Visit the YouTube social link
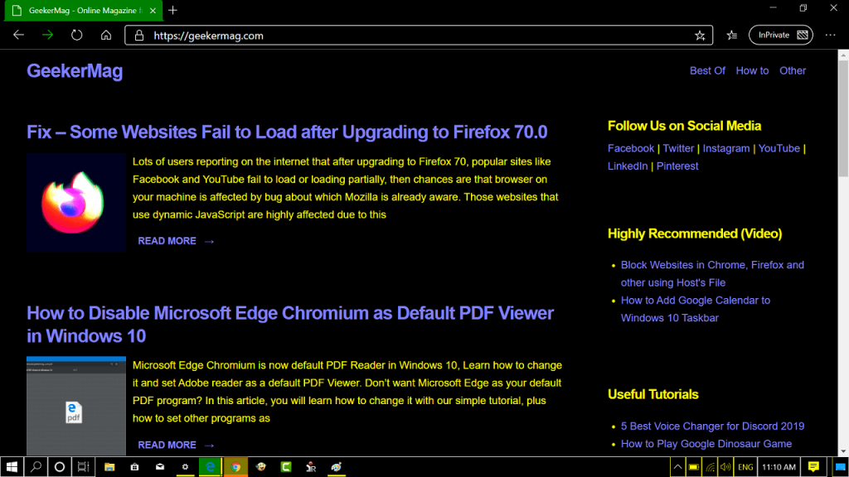 point(779,148)
